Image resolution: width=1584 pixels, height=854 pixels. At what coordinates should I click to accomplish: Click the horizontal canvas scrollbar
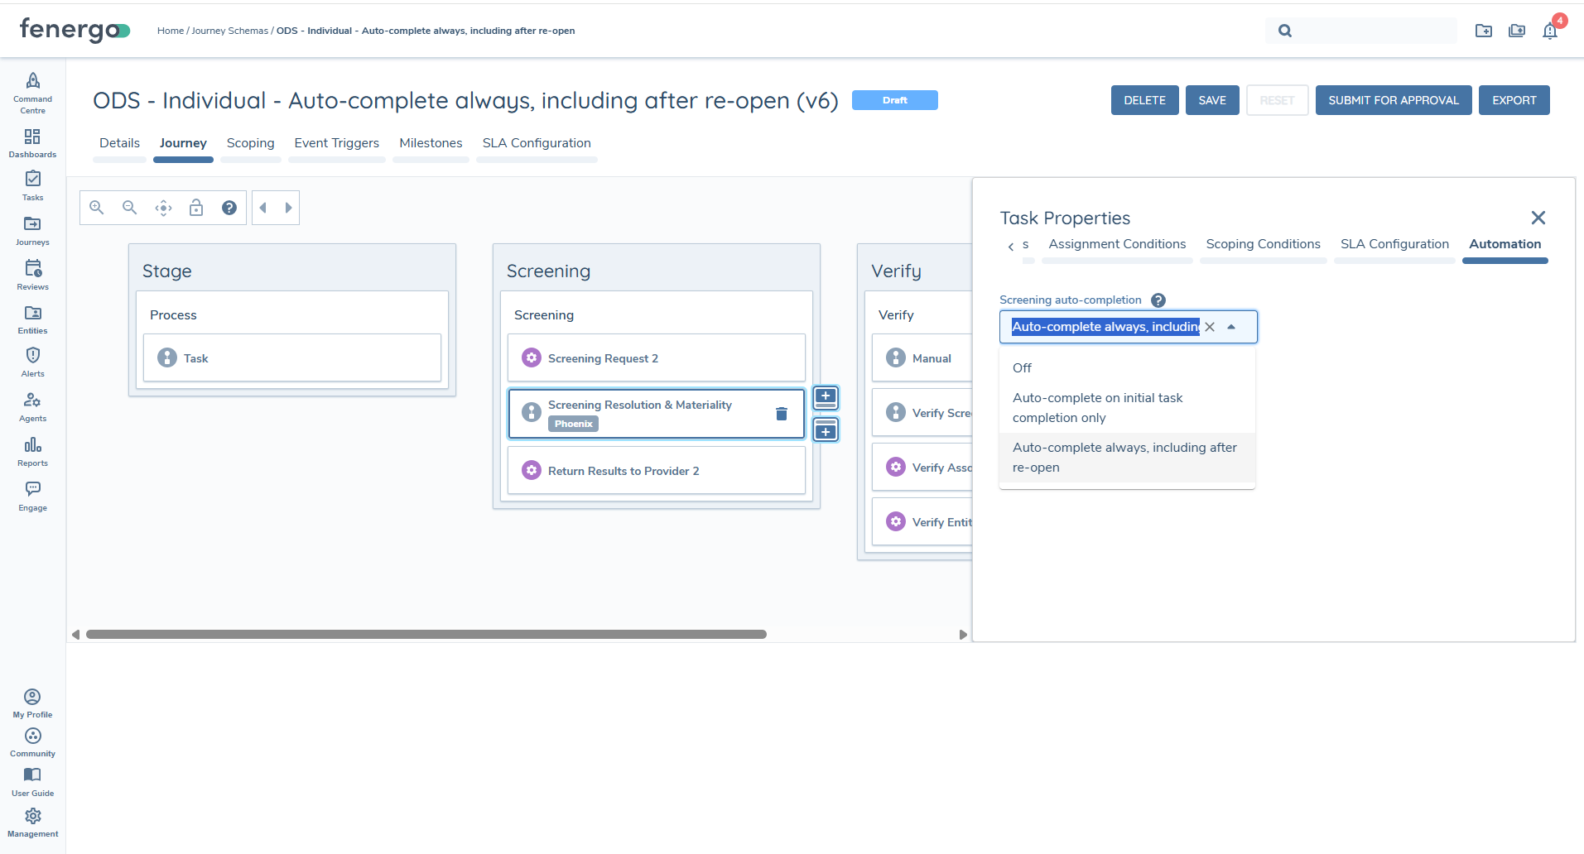(x=426, y=635)
